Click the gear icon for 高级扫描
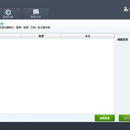This screenshot has height=130, width=130. pos(8,12)
